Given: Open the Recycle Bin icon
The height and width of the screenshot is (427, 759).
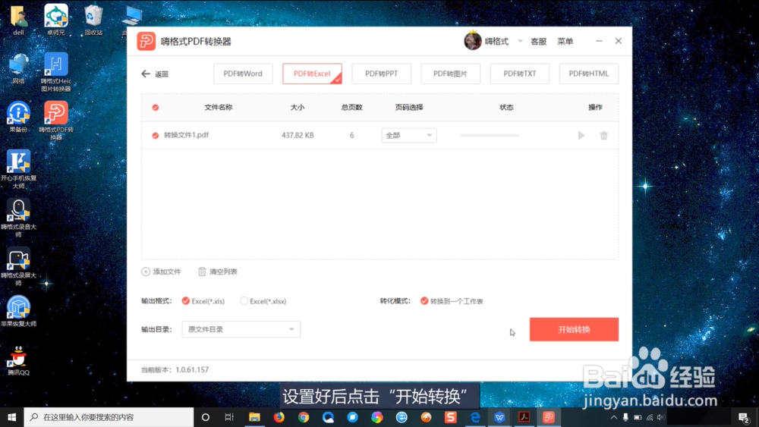Looking at the screenshot, I should 93,20.
